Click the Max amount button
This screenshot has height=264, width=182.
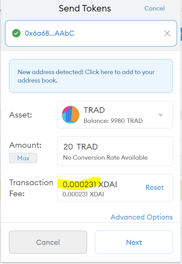click(23, 158)
